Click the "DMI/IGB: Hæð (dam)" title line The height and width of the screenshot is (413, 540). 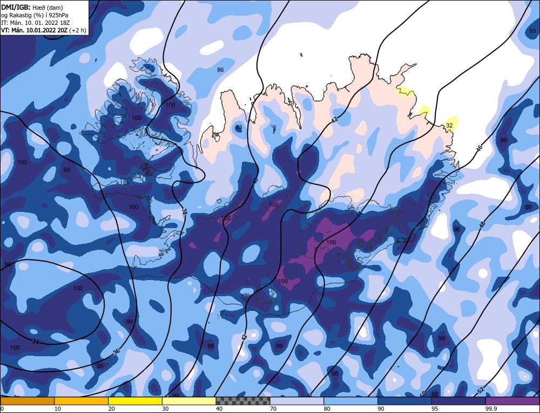coord(32,7)
